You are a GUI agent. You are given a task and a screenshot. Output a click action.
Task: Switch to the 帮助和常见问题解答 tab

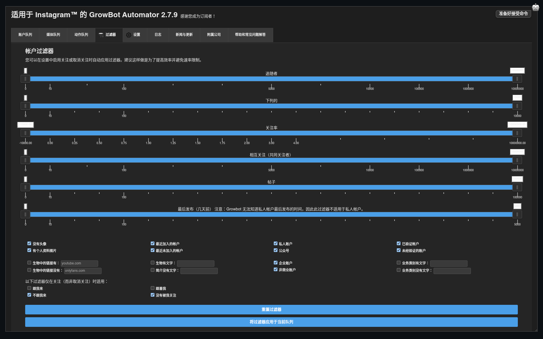250,35
